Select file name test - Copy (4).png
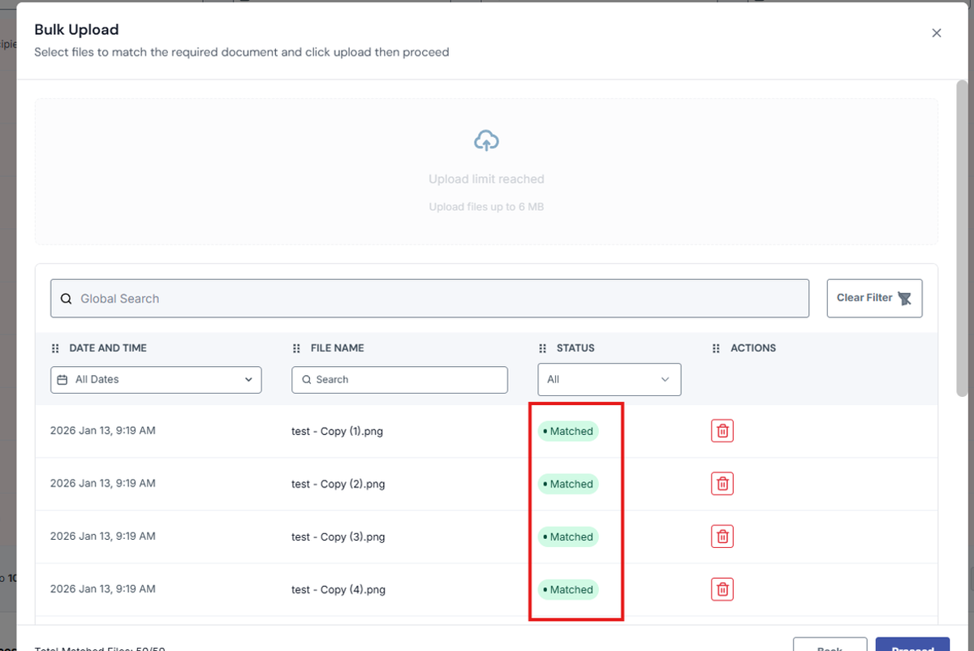The width and height of the screenshot is (974, 651). click(x=338, y=589)
